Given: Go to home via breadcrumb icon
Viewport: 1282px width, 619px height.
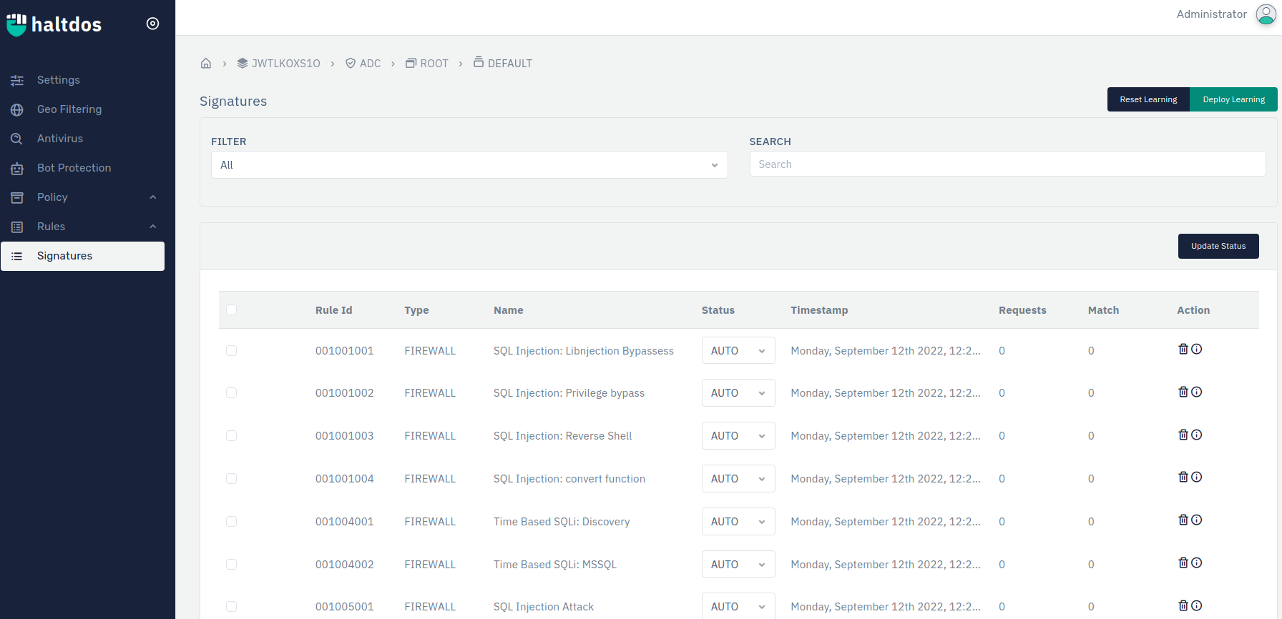Looking at the screenshot, I should pyautogui.click(x=206, y=63).
